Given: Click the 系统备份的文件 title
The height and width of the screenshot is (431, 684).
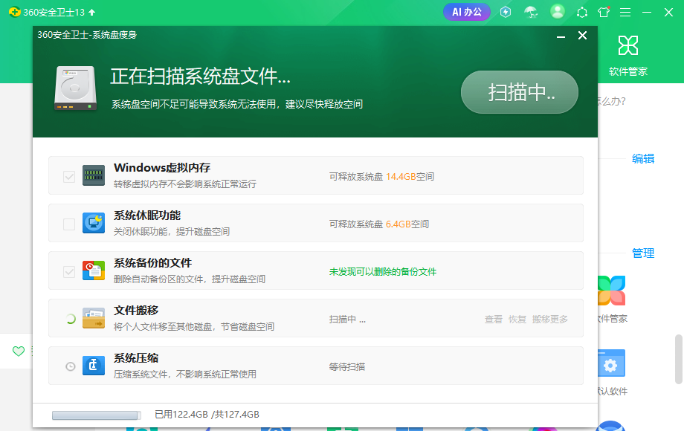Looking at the screenshot, I should coord(152,263).
